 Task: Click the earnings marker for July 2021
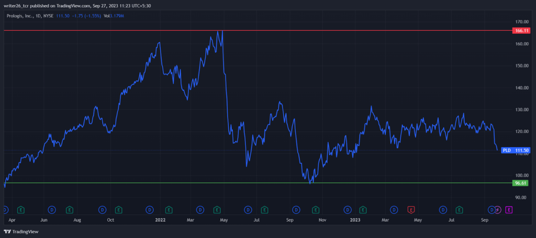coord(70,209)
